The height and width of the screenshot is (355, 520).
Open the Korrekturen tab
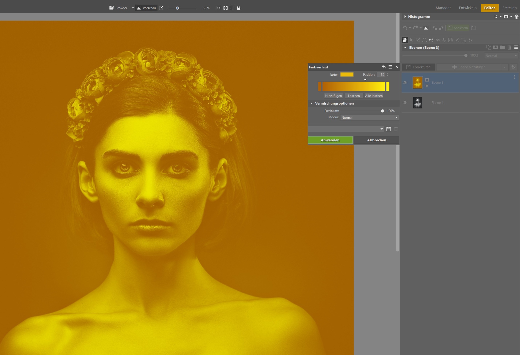click(418, 67)
